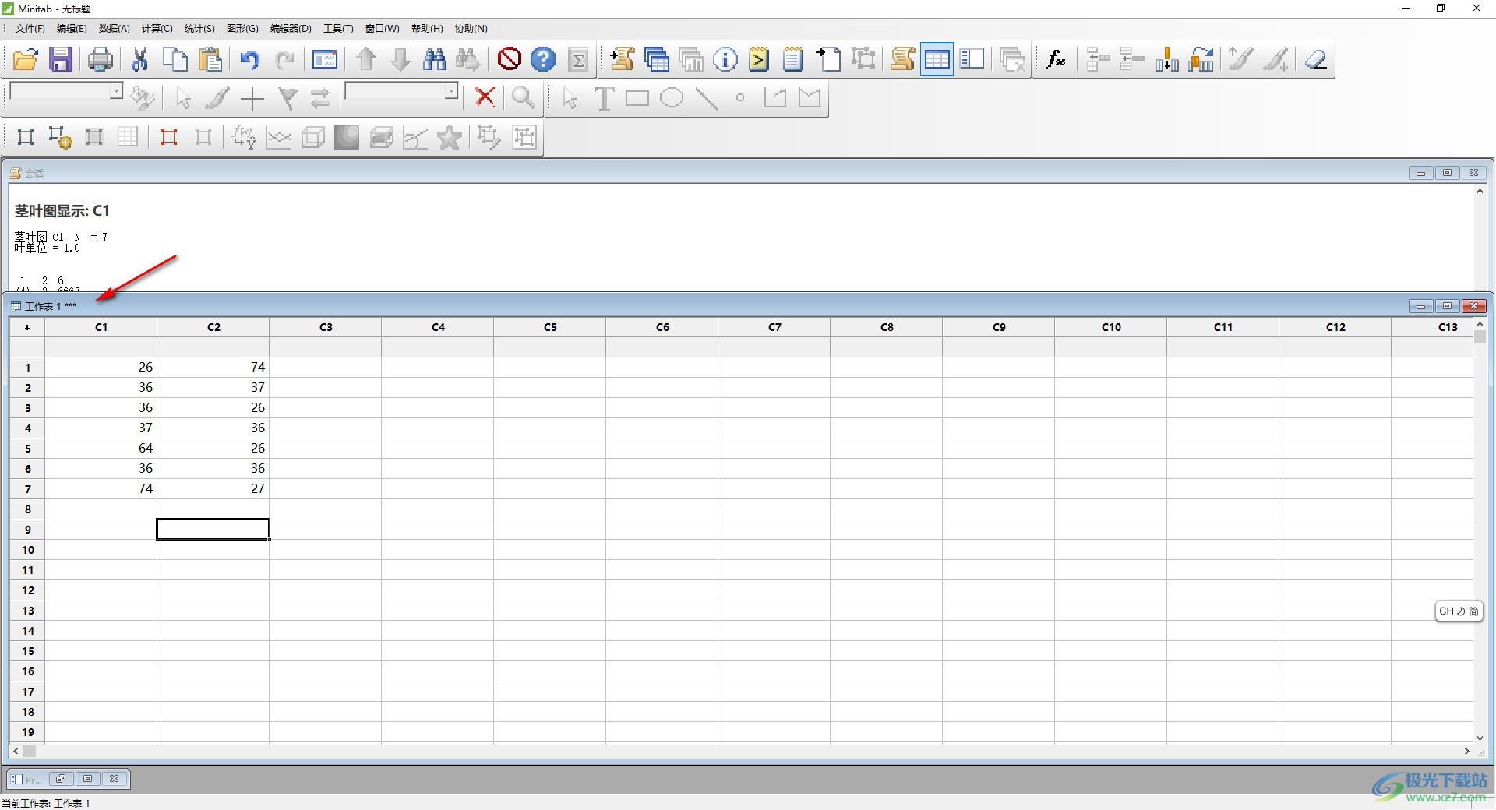Screen dimensions: 1496x810
Task: Open the 统计(S) menu
Action: pyautogui.click(x=199, y=29)
